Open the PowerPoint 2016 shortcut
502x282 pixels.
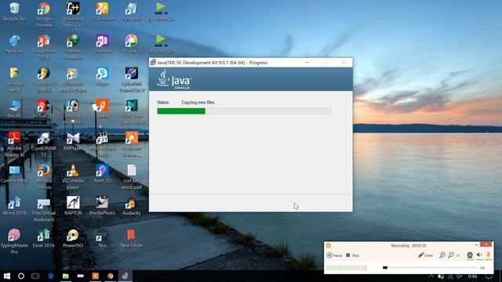44,47
